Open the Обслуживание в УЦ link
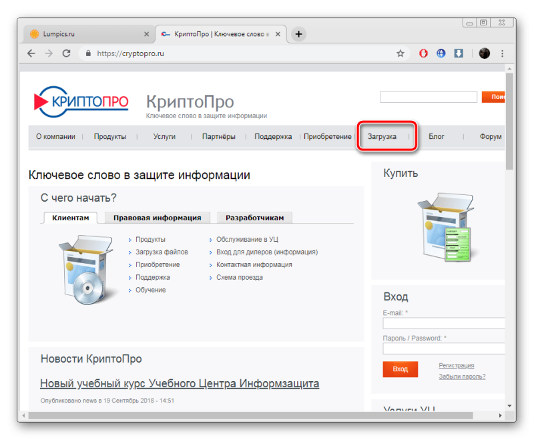The height and width of the screenshot is (440, 534). pyautogui.click(x=247, y=240)
